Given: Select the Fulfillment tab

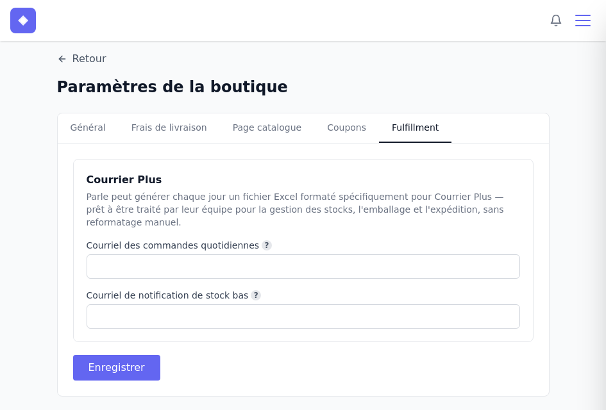Looking at the screenshot, I should pyautogui.click(x=415, y=127).
